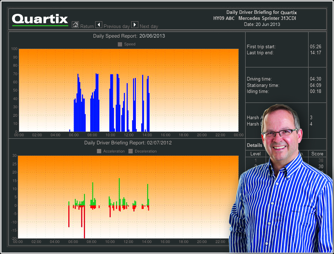Click the Daily Speed Report title
This screenshot has width=334, height=254.
click(129, 36)
